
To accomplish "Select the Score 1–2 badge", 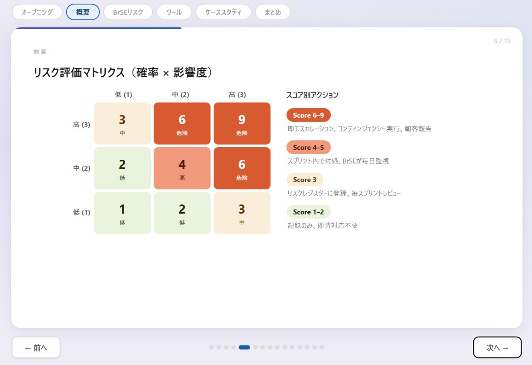I will coord(309,212).
